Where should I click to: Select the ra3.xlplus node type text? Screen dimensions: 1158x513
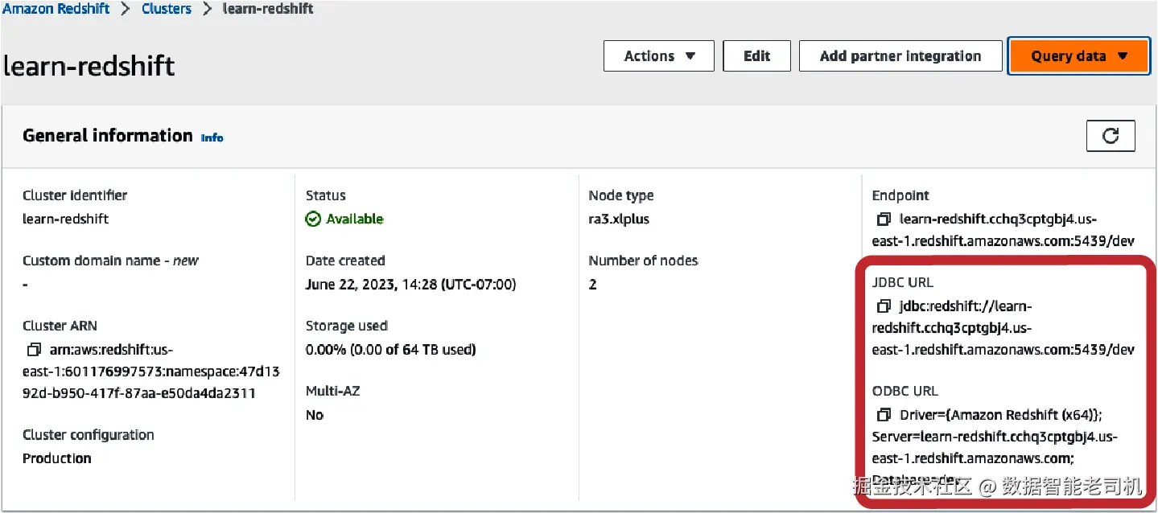pos(618,219)
